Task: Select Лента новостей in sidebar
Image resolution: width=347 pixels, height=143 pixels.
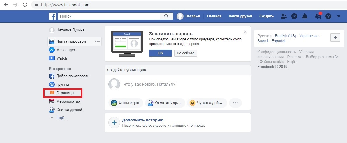Action: click(x=71, y=42)
